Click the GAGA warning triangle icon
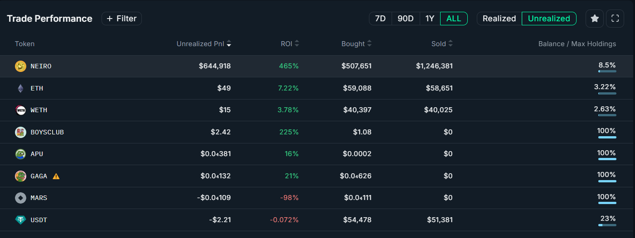The width and height of the screenshot is (635, 238). [56, 176]
